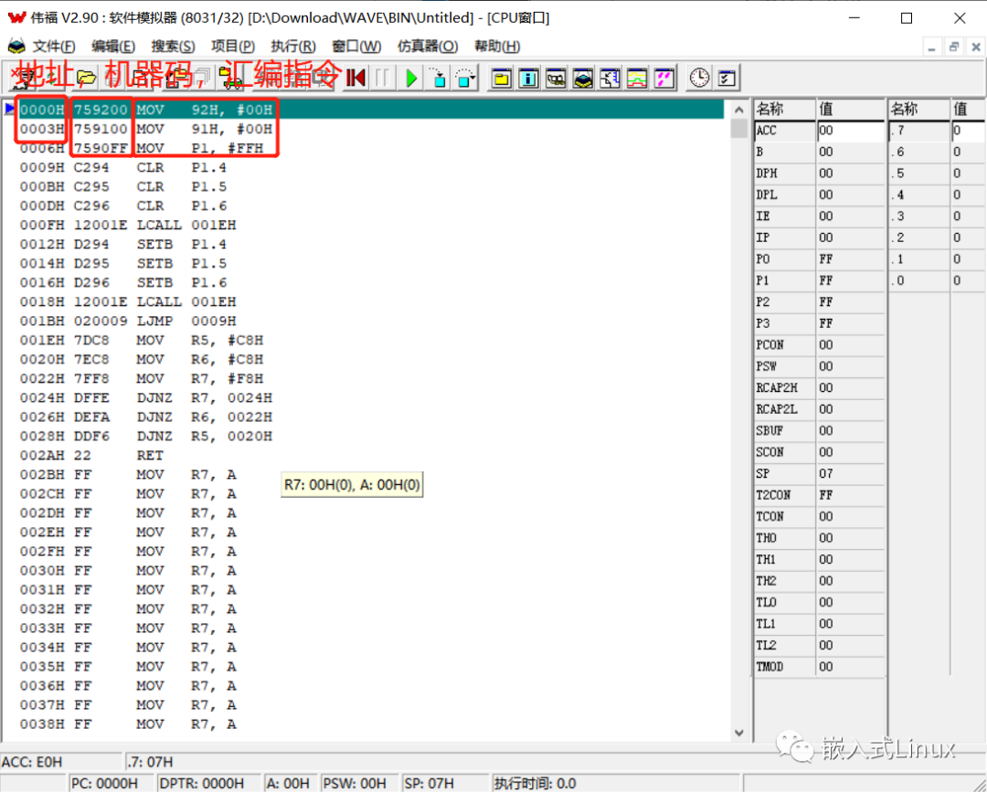Open the yellow project window icon
The width and height of the screenshot is (987, 792).
tap(501, 78)
